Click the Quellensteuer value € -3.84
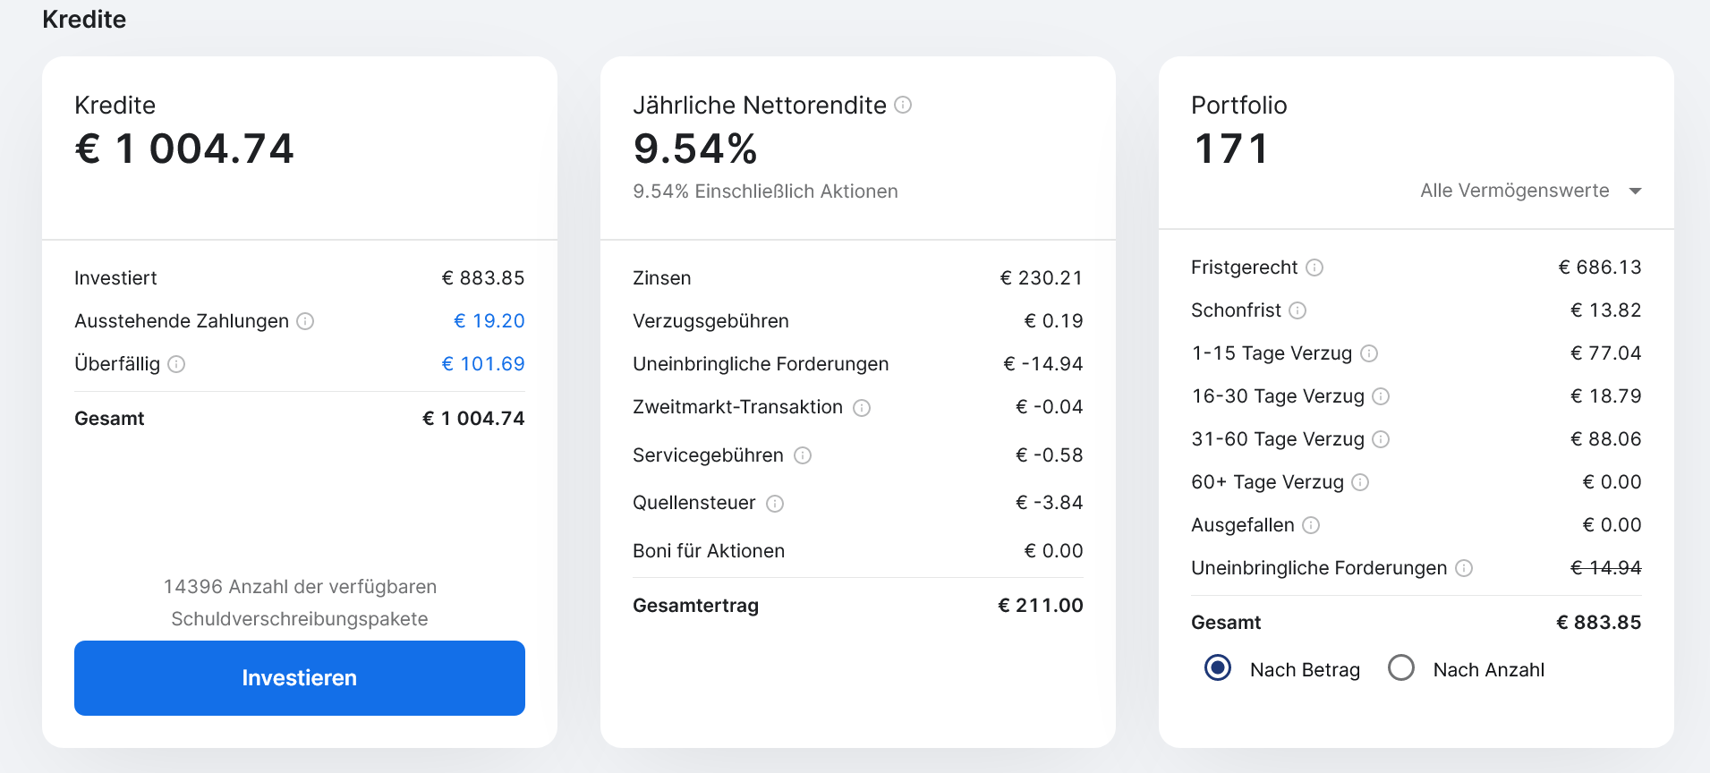 click(x=1050, y=503)
